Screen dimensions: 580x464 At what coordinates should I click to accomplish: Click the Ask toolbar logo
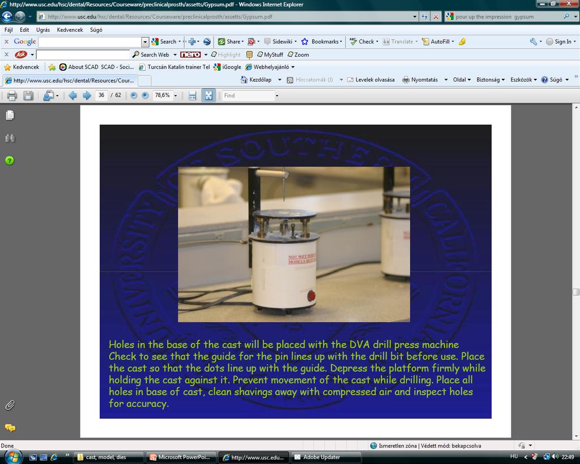coord(21,55)
